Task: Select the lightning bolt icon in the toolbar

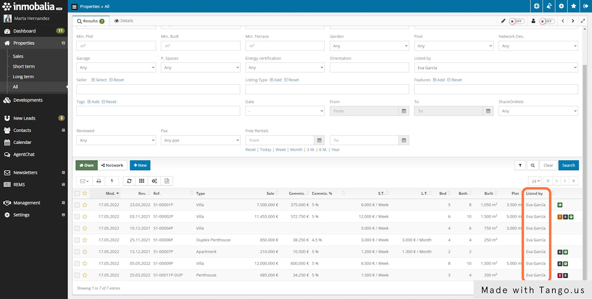Action: (x=111, y=181)
